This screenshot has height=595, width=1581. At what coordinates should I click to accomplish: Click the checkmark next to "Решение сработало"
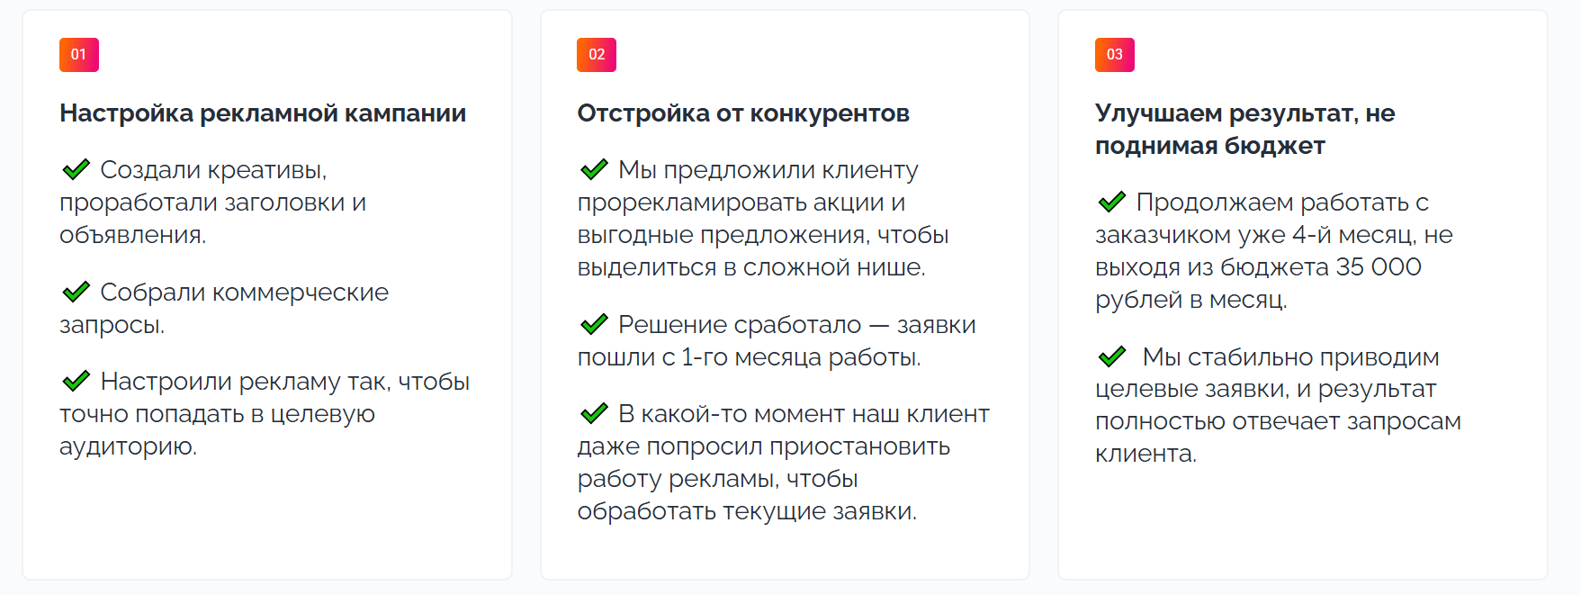594,324
